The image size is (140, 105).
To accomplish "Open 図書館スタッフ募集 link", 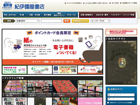I will (x=130, y=3).
